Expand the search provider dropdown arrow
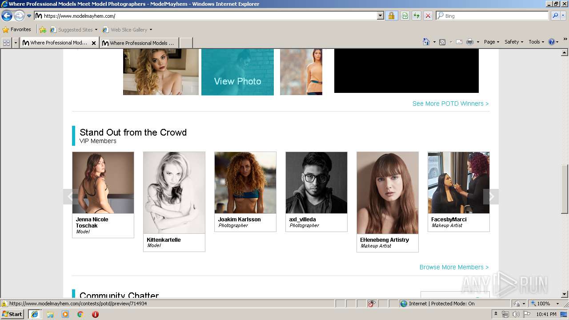This screenshot has height=320, width=569. [563, 16]
